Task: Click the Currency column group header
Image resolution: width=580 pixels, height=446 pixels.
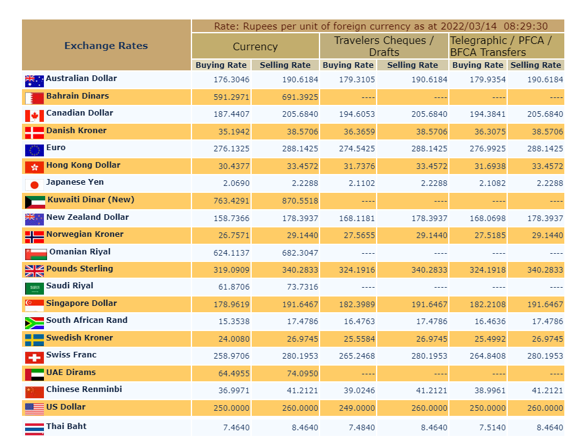Action: 255,46
